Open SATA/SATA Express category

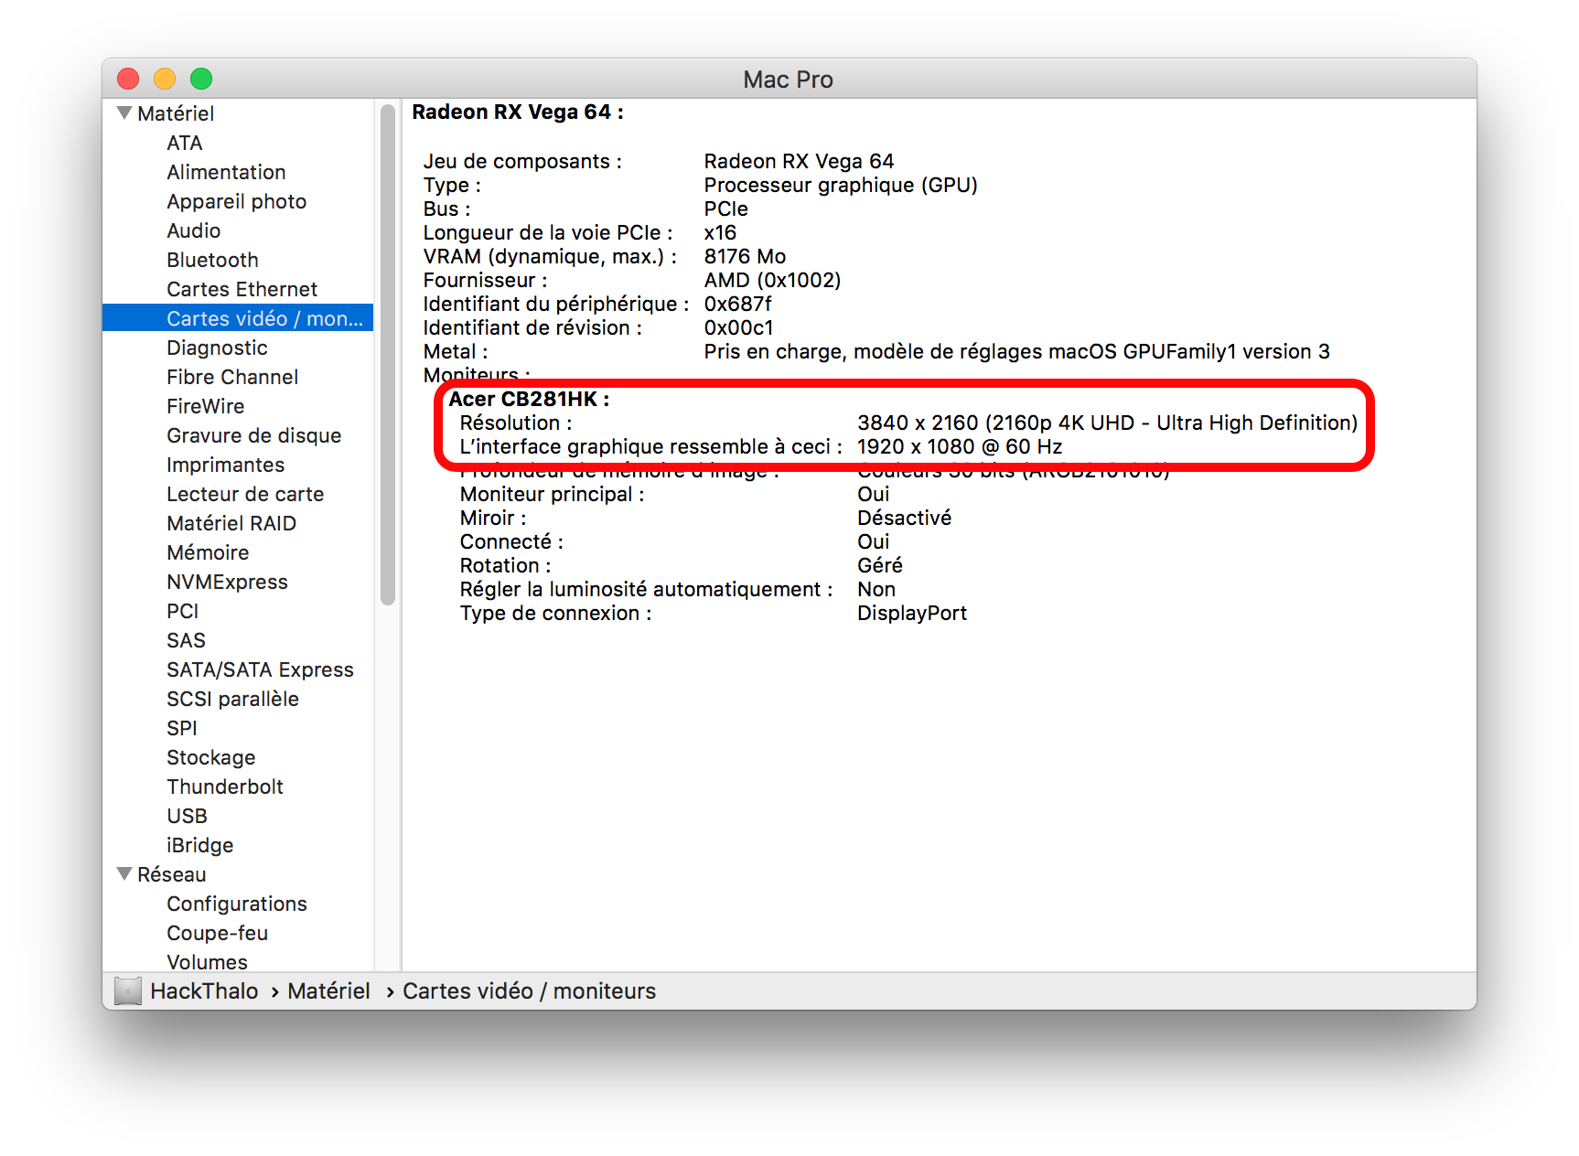[260, 669]
